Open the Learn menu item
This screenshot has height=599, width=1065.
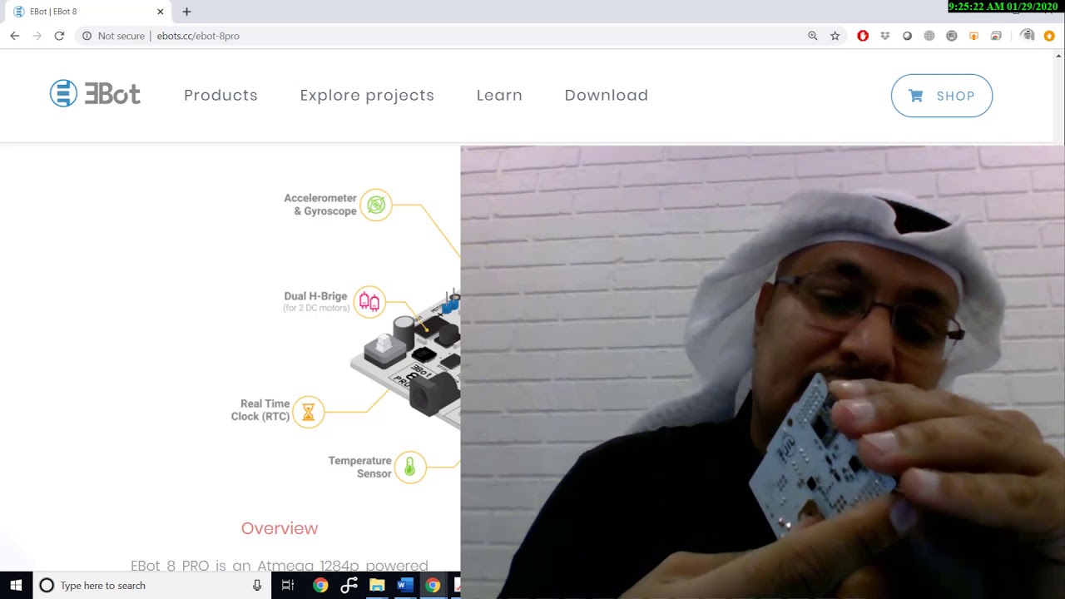(499, 95)
